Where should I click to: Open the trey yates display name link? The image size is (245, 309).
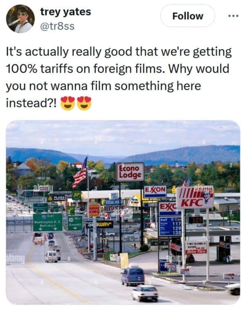click(x=65, y=11)
